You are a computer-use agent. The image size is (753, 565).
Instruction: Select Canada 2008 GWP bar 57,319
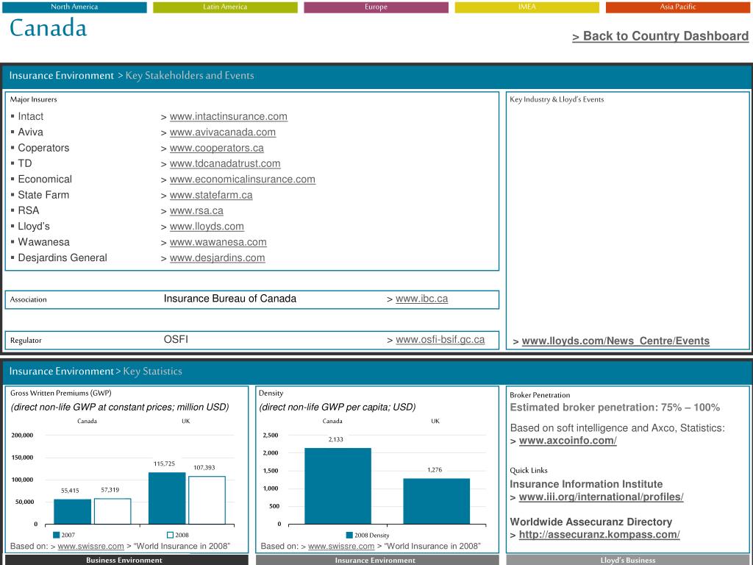coord(113,511)
